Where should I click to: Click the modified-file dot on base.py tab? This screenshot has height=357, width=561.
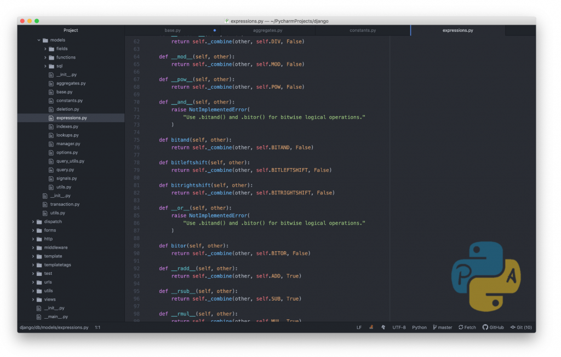[x=215, y=30]
